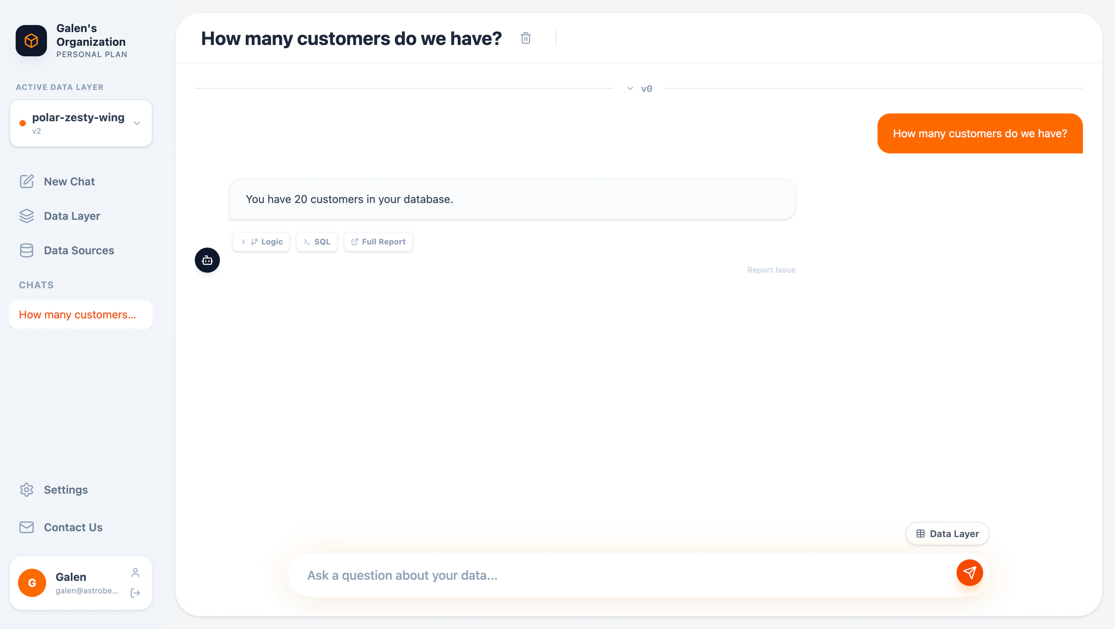The image size is (1115, 629).
Task: Open the Full Report link
Action: pyautogui.click(x=378, y=242)
